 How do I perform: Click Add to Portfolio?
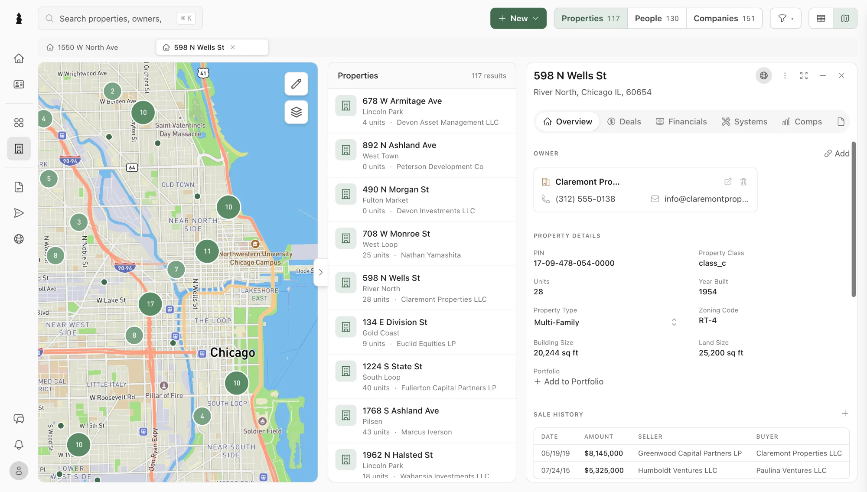(569, 381)
